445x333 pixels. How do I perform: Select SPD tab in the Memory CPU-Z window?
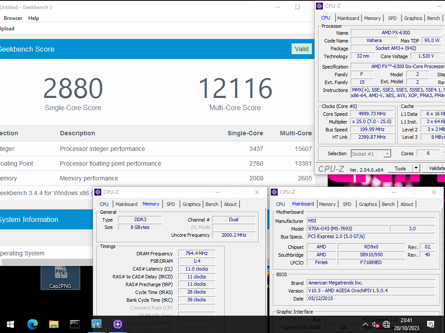(170, 204)
